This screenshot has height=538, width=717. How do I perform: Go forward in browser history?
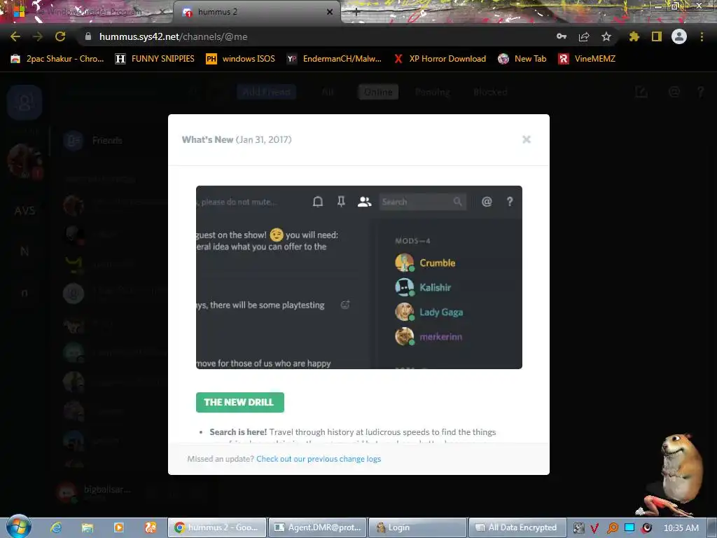[x=38, y=36]
